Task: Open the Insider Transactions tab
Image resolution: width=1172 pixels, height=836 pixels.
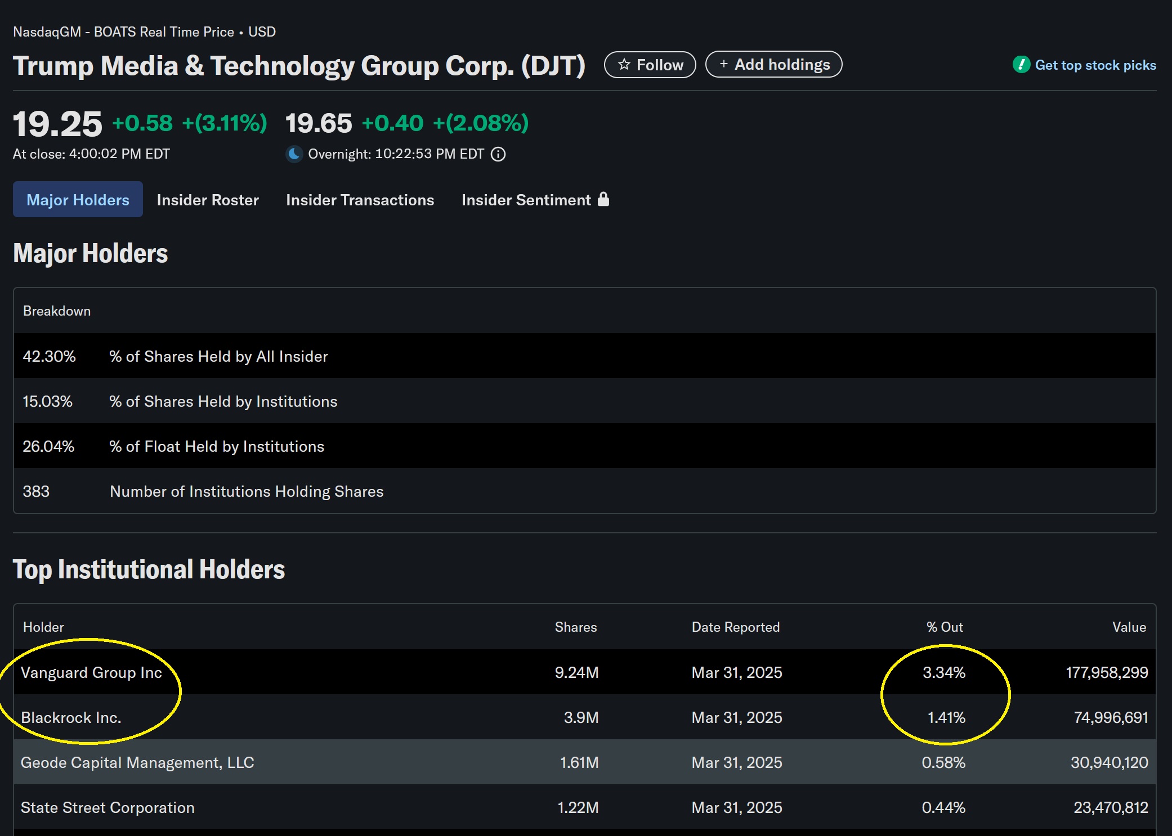Action: click(360, 200)
